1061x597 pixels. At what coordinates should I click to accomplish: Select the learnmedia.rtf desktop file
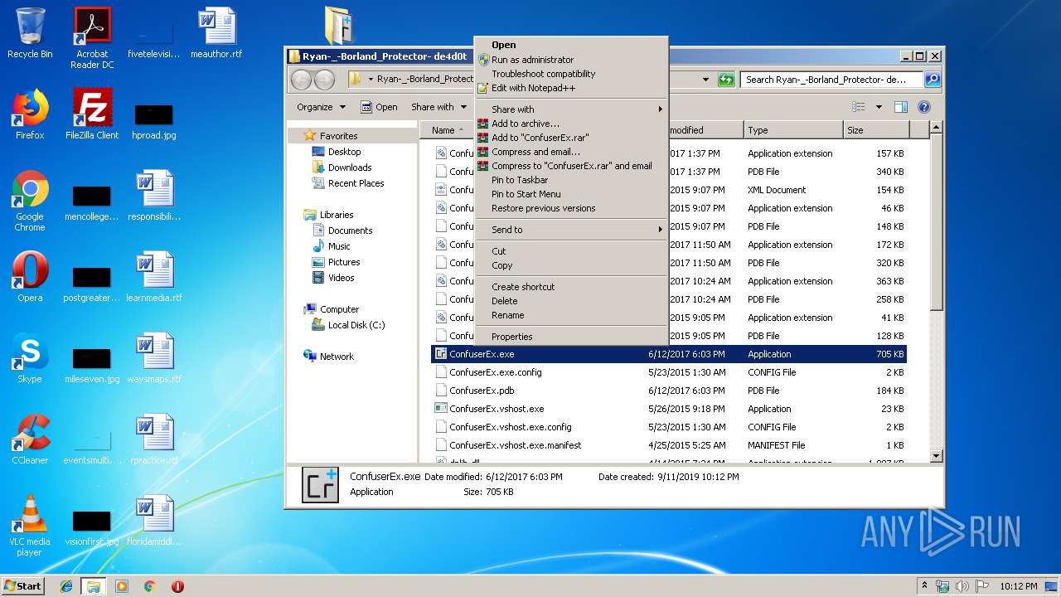tap(154, 276)
